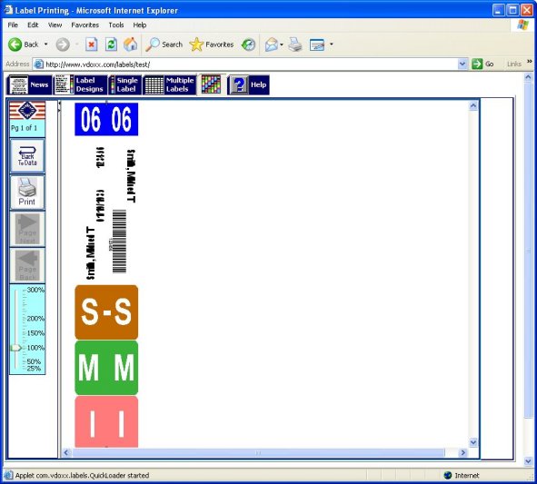Click preview horizontal scroll left arrow
Screen dimensions: 537x484
click(66, 452)
